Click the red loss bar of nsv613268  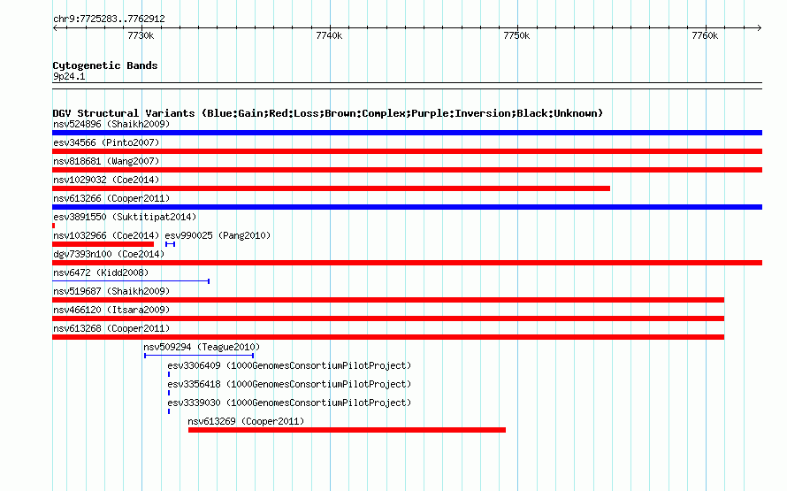coord(388,337)
